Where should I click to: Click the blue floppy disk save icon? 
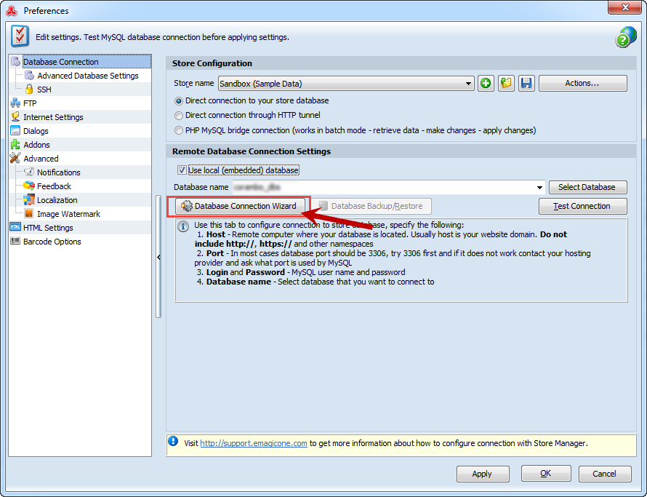(526, 84)
